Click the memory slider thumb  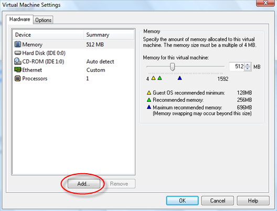pos(172,67)
